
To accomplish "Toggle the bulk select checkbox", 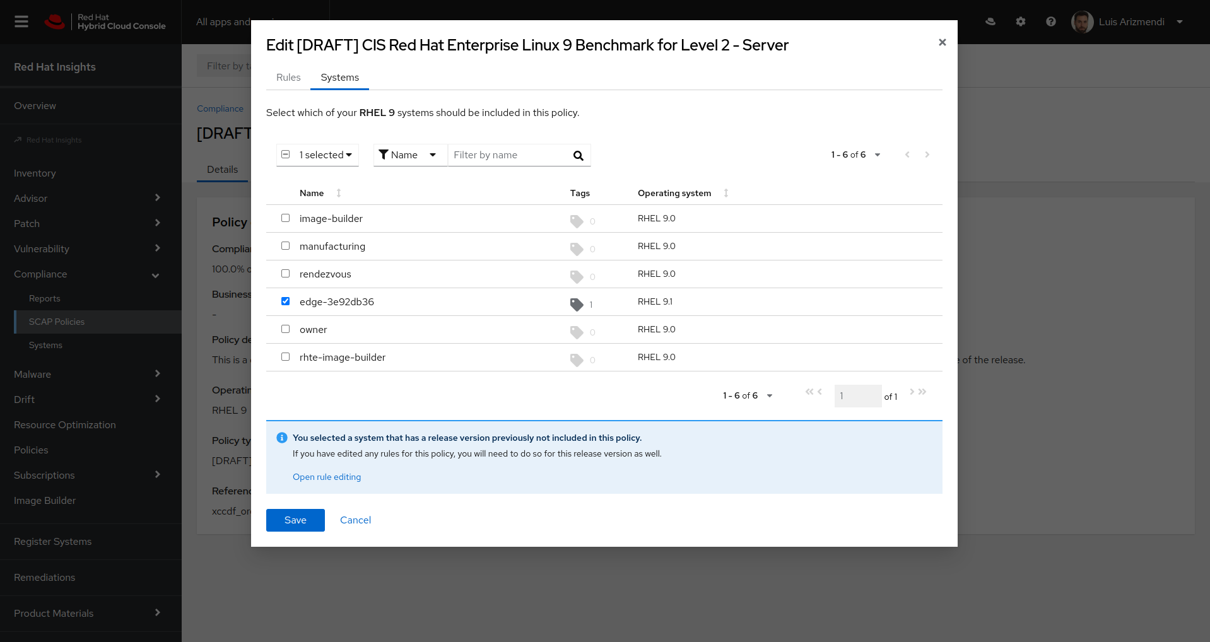I will pyautogui.click(x=285, y=155).
